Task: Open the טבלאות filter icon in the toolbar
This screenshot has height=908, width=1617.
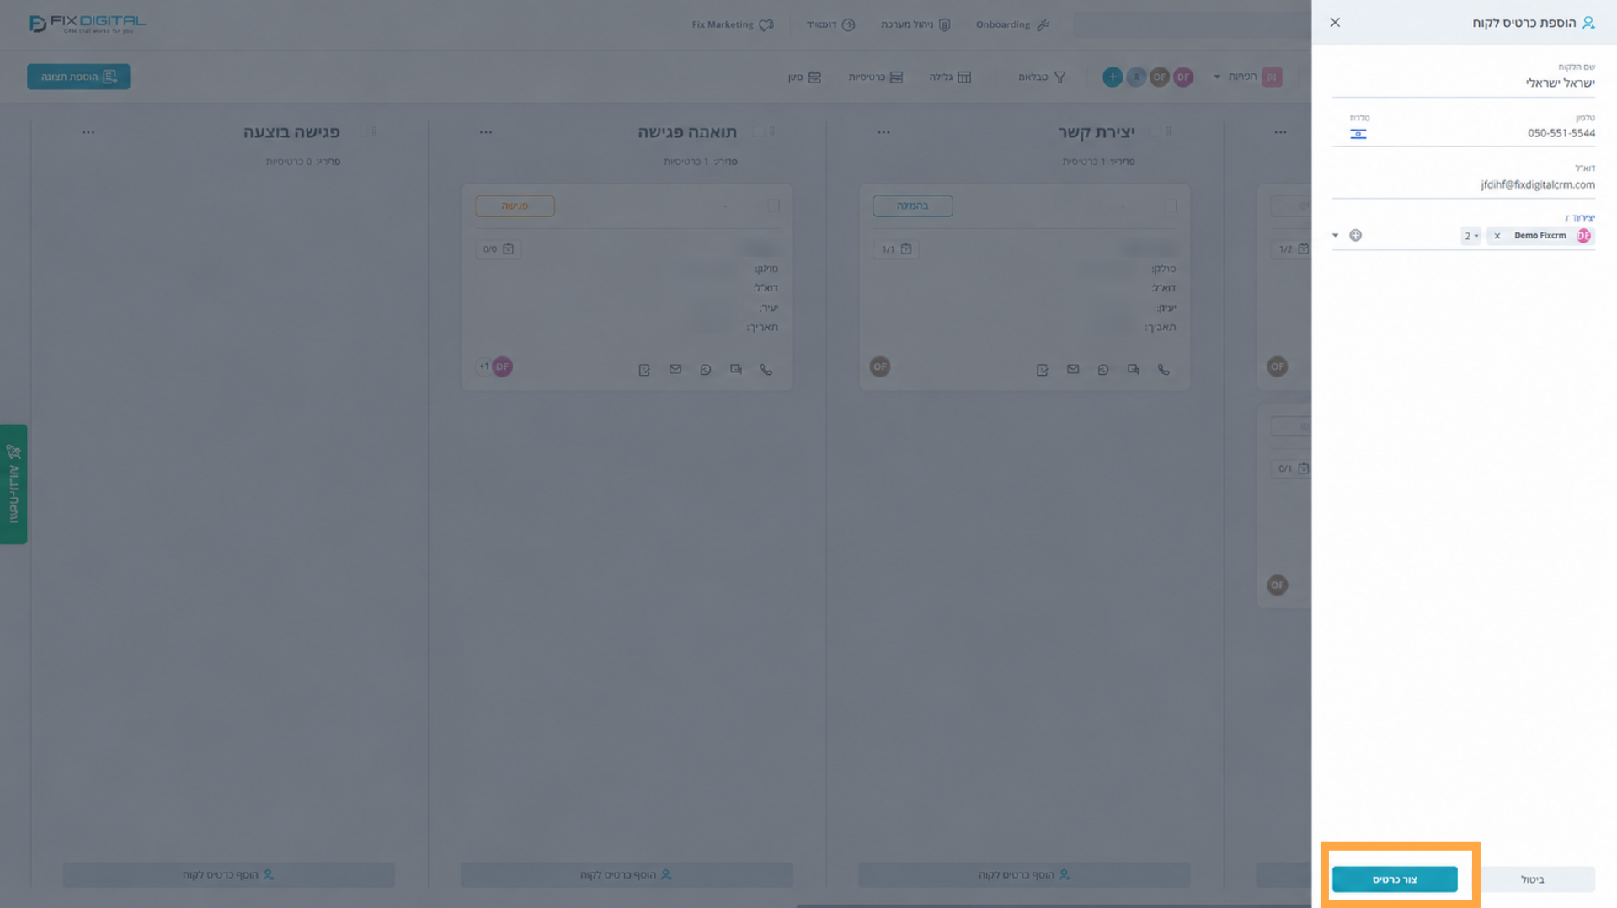Action: pos(1043,77)
